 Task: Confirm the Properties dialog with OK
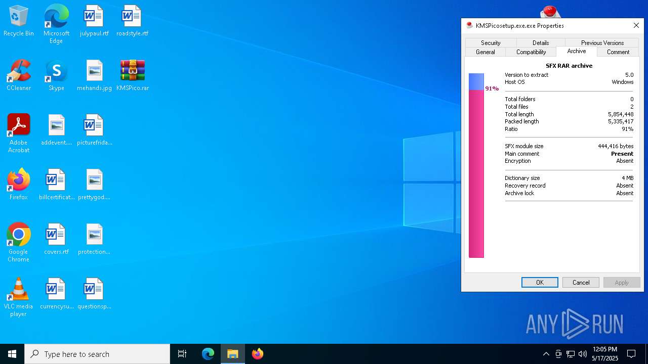pos(540,283)
